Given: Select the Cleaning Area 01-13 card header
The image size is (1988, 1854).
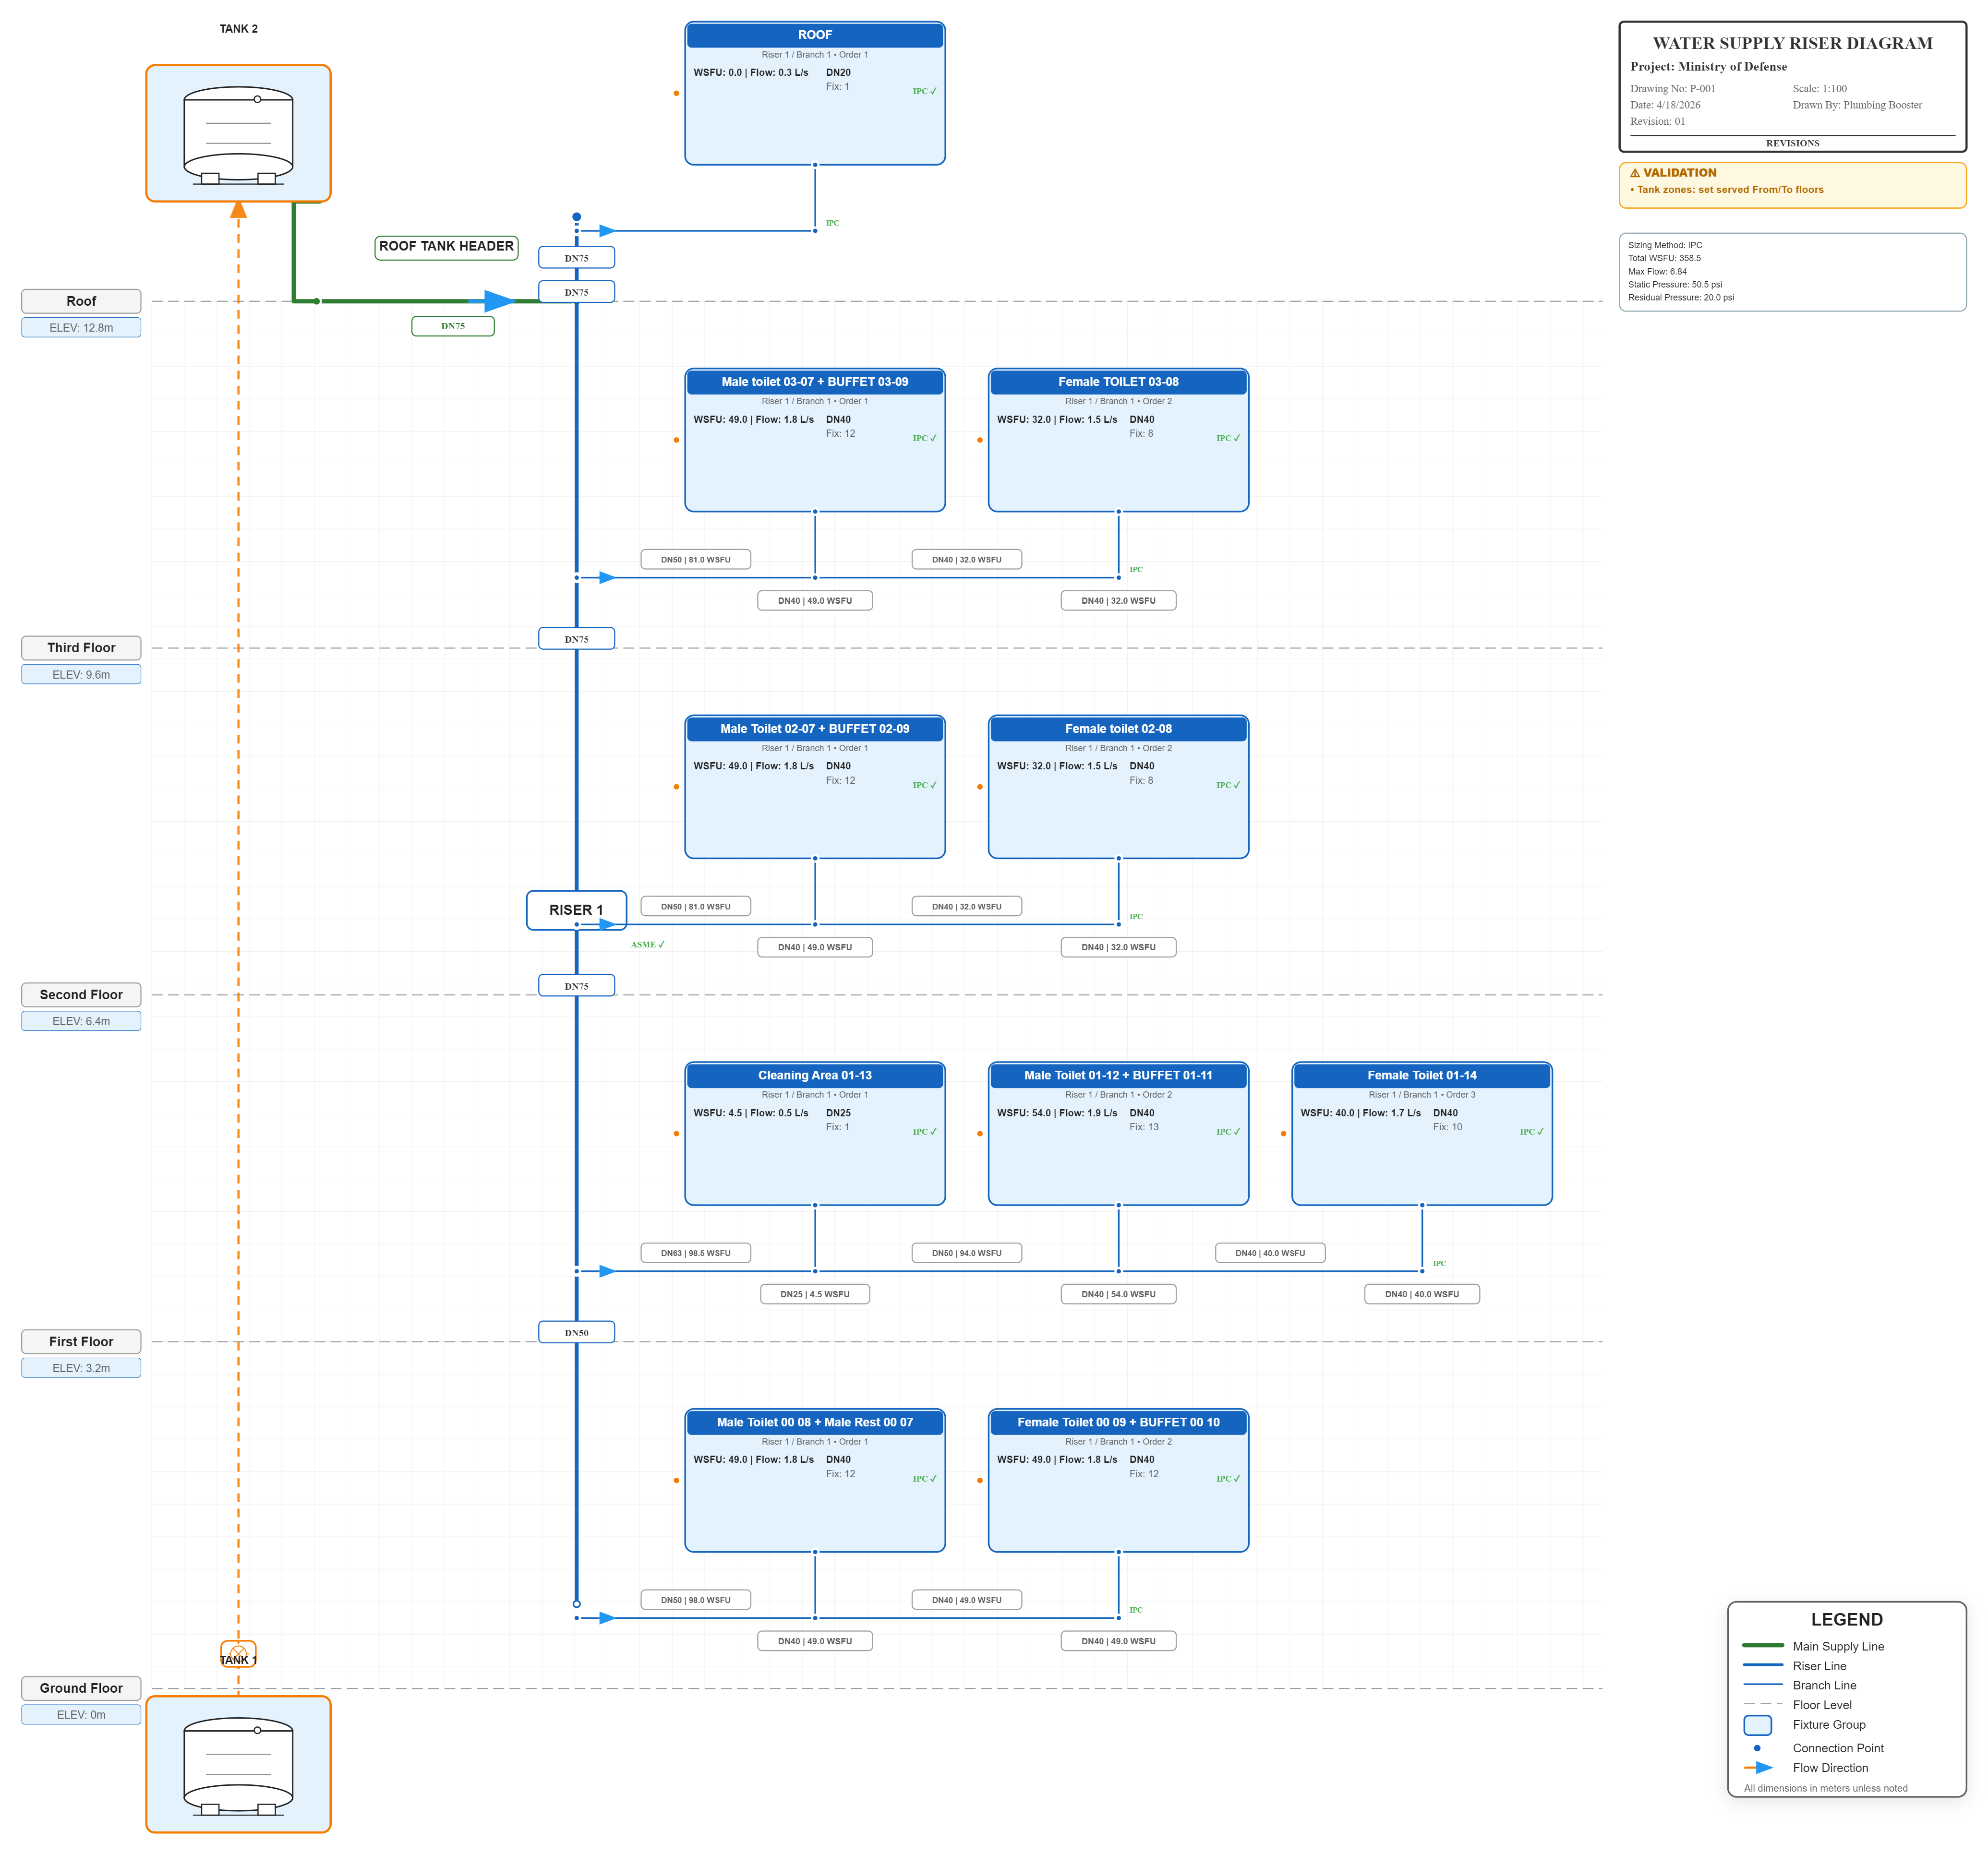Looking at the screenshot, I should tap(815, 1076).
